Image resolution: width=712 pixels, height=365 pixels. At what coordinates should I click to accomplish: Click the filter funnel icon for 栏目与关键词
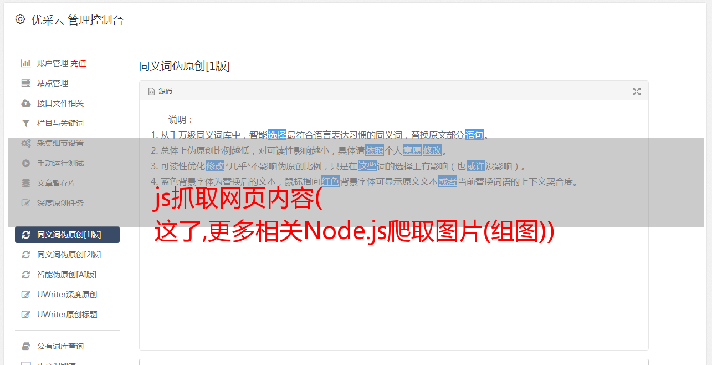tap(25, 123)
